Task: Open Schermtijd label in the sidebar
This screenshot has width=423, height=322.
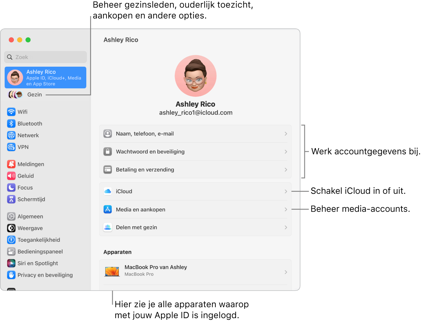Action: point(31,199)
